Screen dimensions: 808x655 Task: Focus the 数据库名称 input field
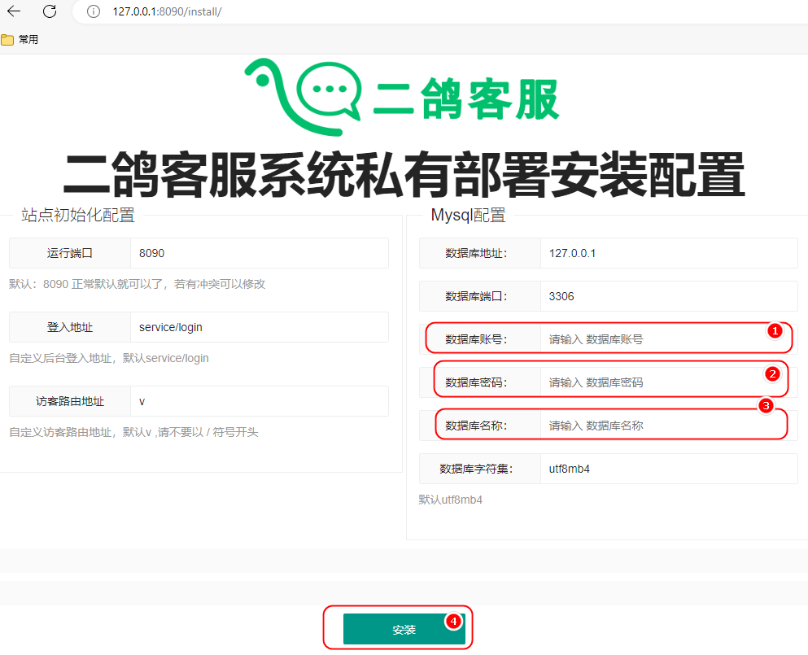point(651,426)
